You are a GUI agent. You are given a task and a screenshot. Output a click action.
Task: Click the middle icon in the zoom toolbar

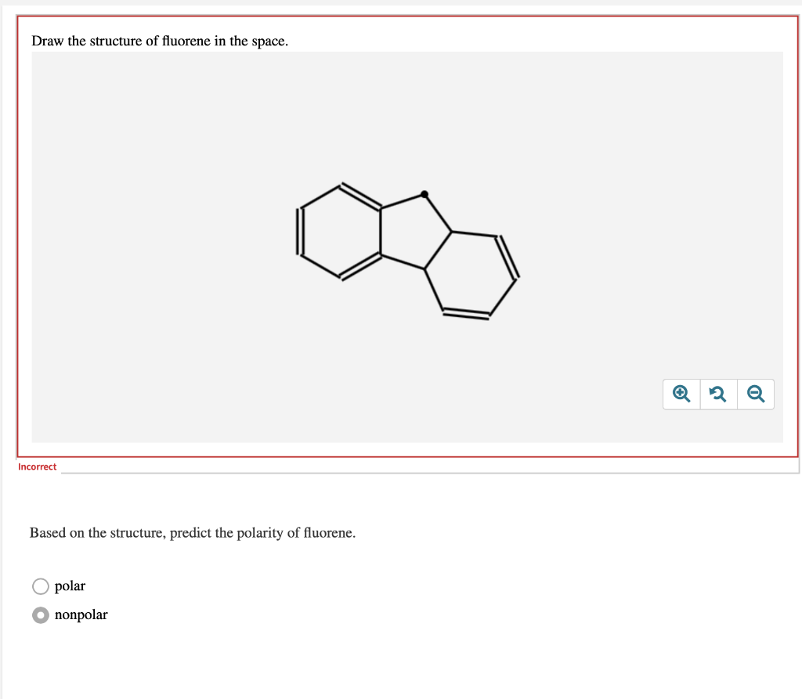click(x=717, y=394)
